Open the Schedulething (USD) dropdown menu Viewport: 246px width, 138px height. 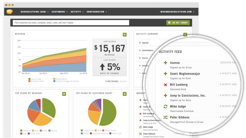click(x=35, y=12)
